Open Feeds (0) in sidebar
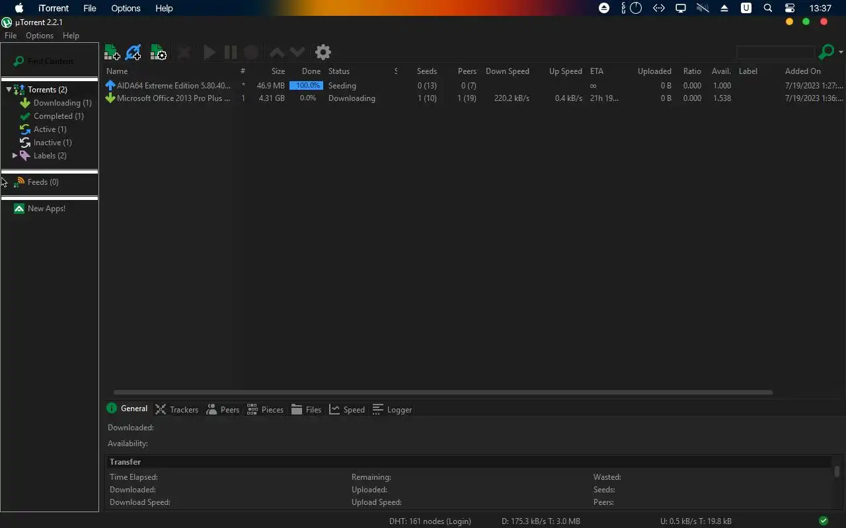Image resolution: width=846 pixels, height=528 pixels. click(43, 182)
